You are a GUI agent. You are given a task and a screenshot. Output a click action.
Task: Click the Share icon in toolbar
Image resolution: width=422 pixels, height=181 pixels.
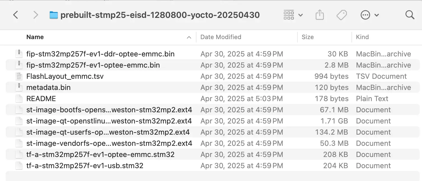click(320, 15)
